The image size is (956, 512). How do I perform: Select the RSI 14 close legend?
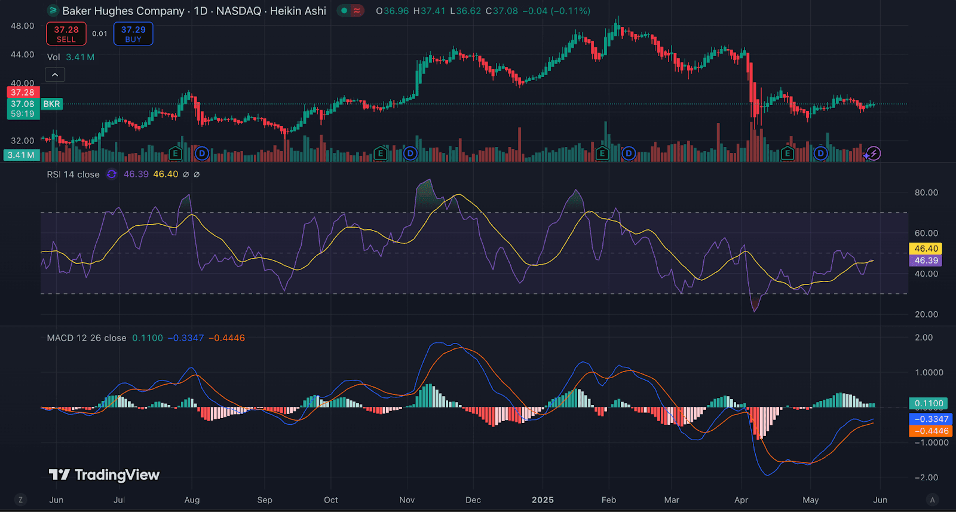point(73,174)
